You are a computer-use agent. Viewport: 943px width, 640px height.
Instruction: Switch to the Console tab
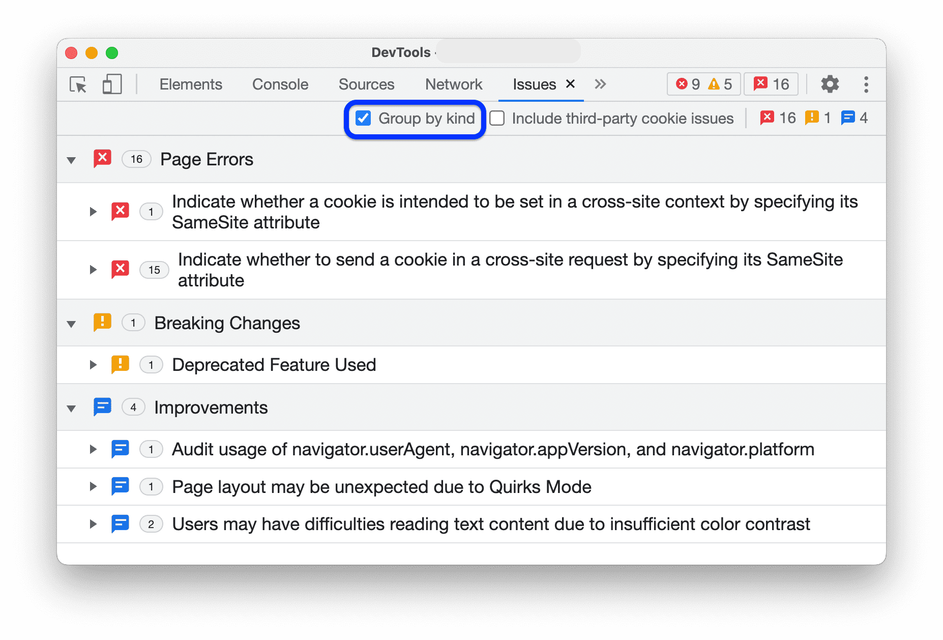pos(280,84)
